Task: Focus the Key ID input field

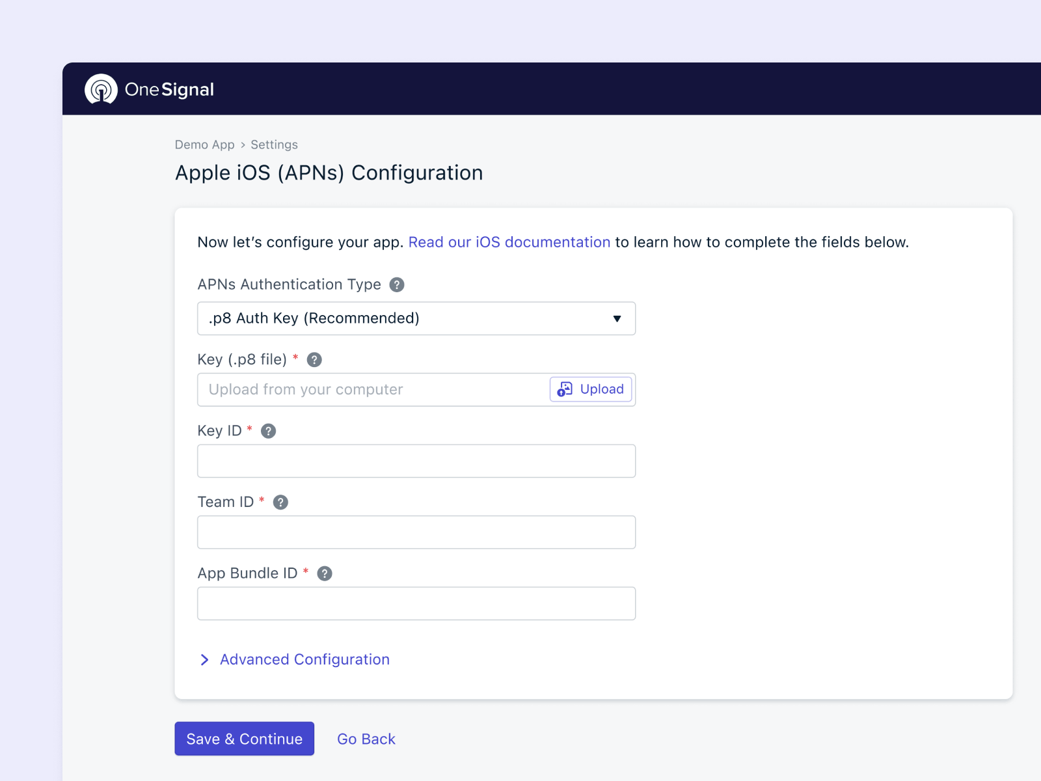Action: tap(416, 460)
